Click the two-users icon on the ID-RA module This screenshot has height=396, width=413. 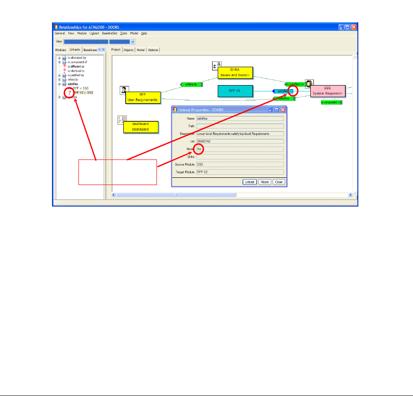217,66
